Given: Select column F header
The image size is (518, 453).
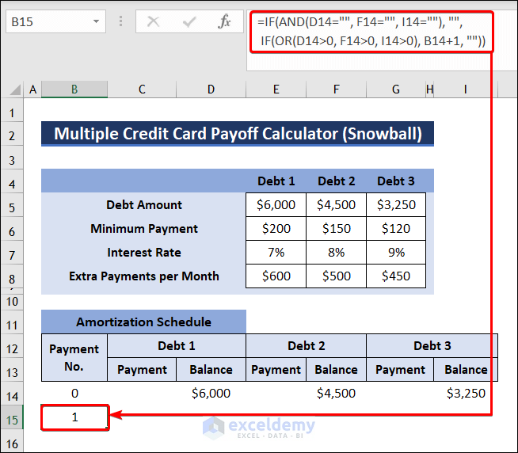Looking at the screenshot, I should click(336, 89).
